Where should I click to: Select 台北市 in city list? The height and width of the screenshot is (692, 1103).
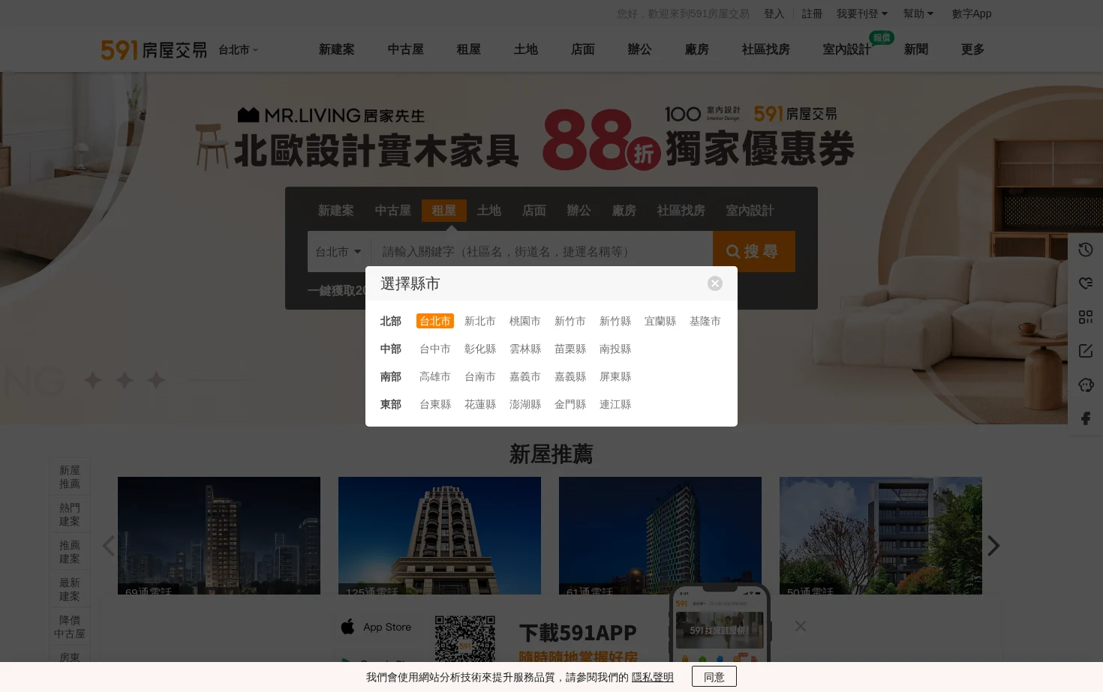(435, 321)
